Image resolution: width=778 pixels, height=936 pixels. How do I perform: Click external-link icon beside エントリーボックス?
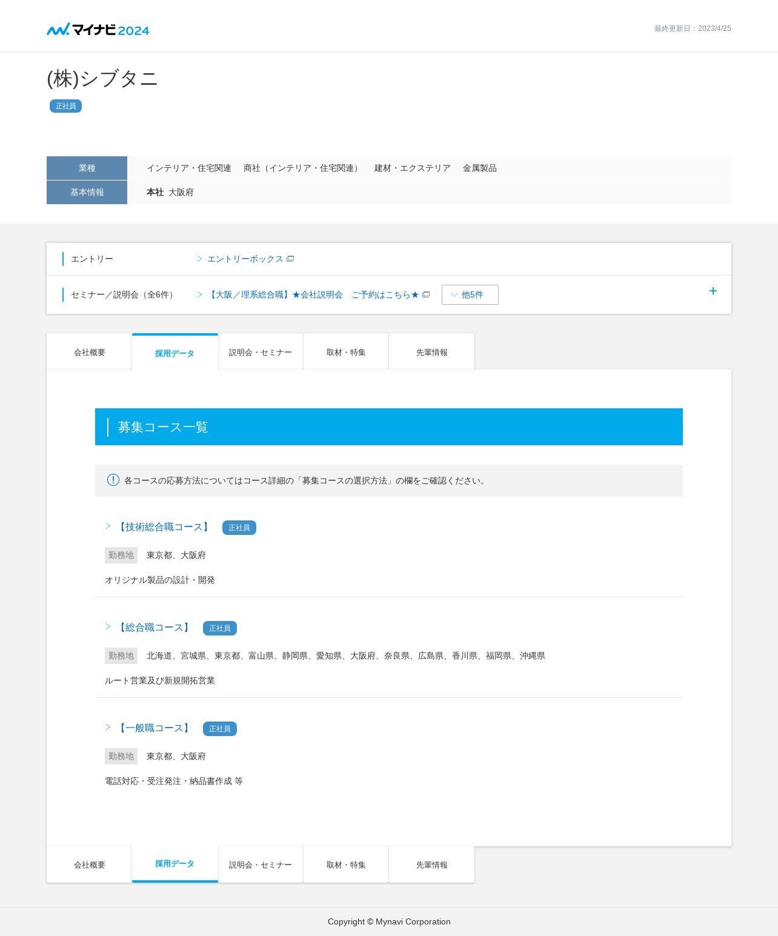point(290,259)
